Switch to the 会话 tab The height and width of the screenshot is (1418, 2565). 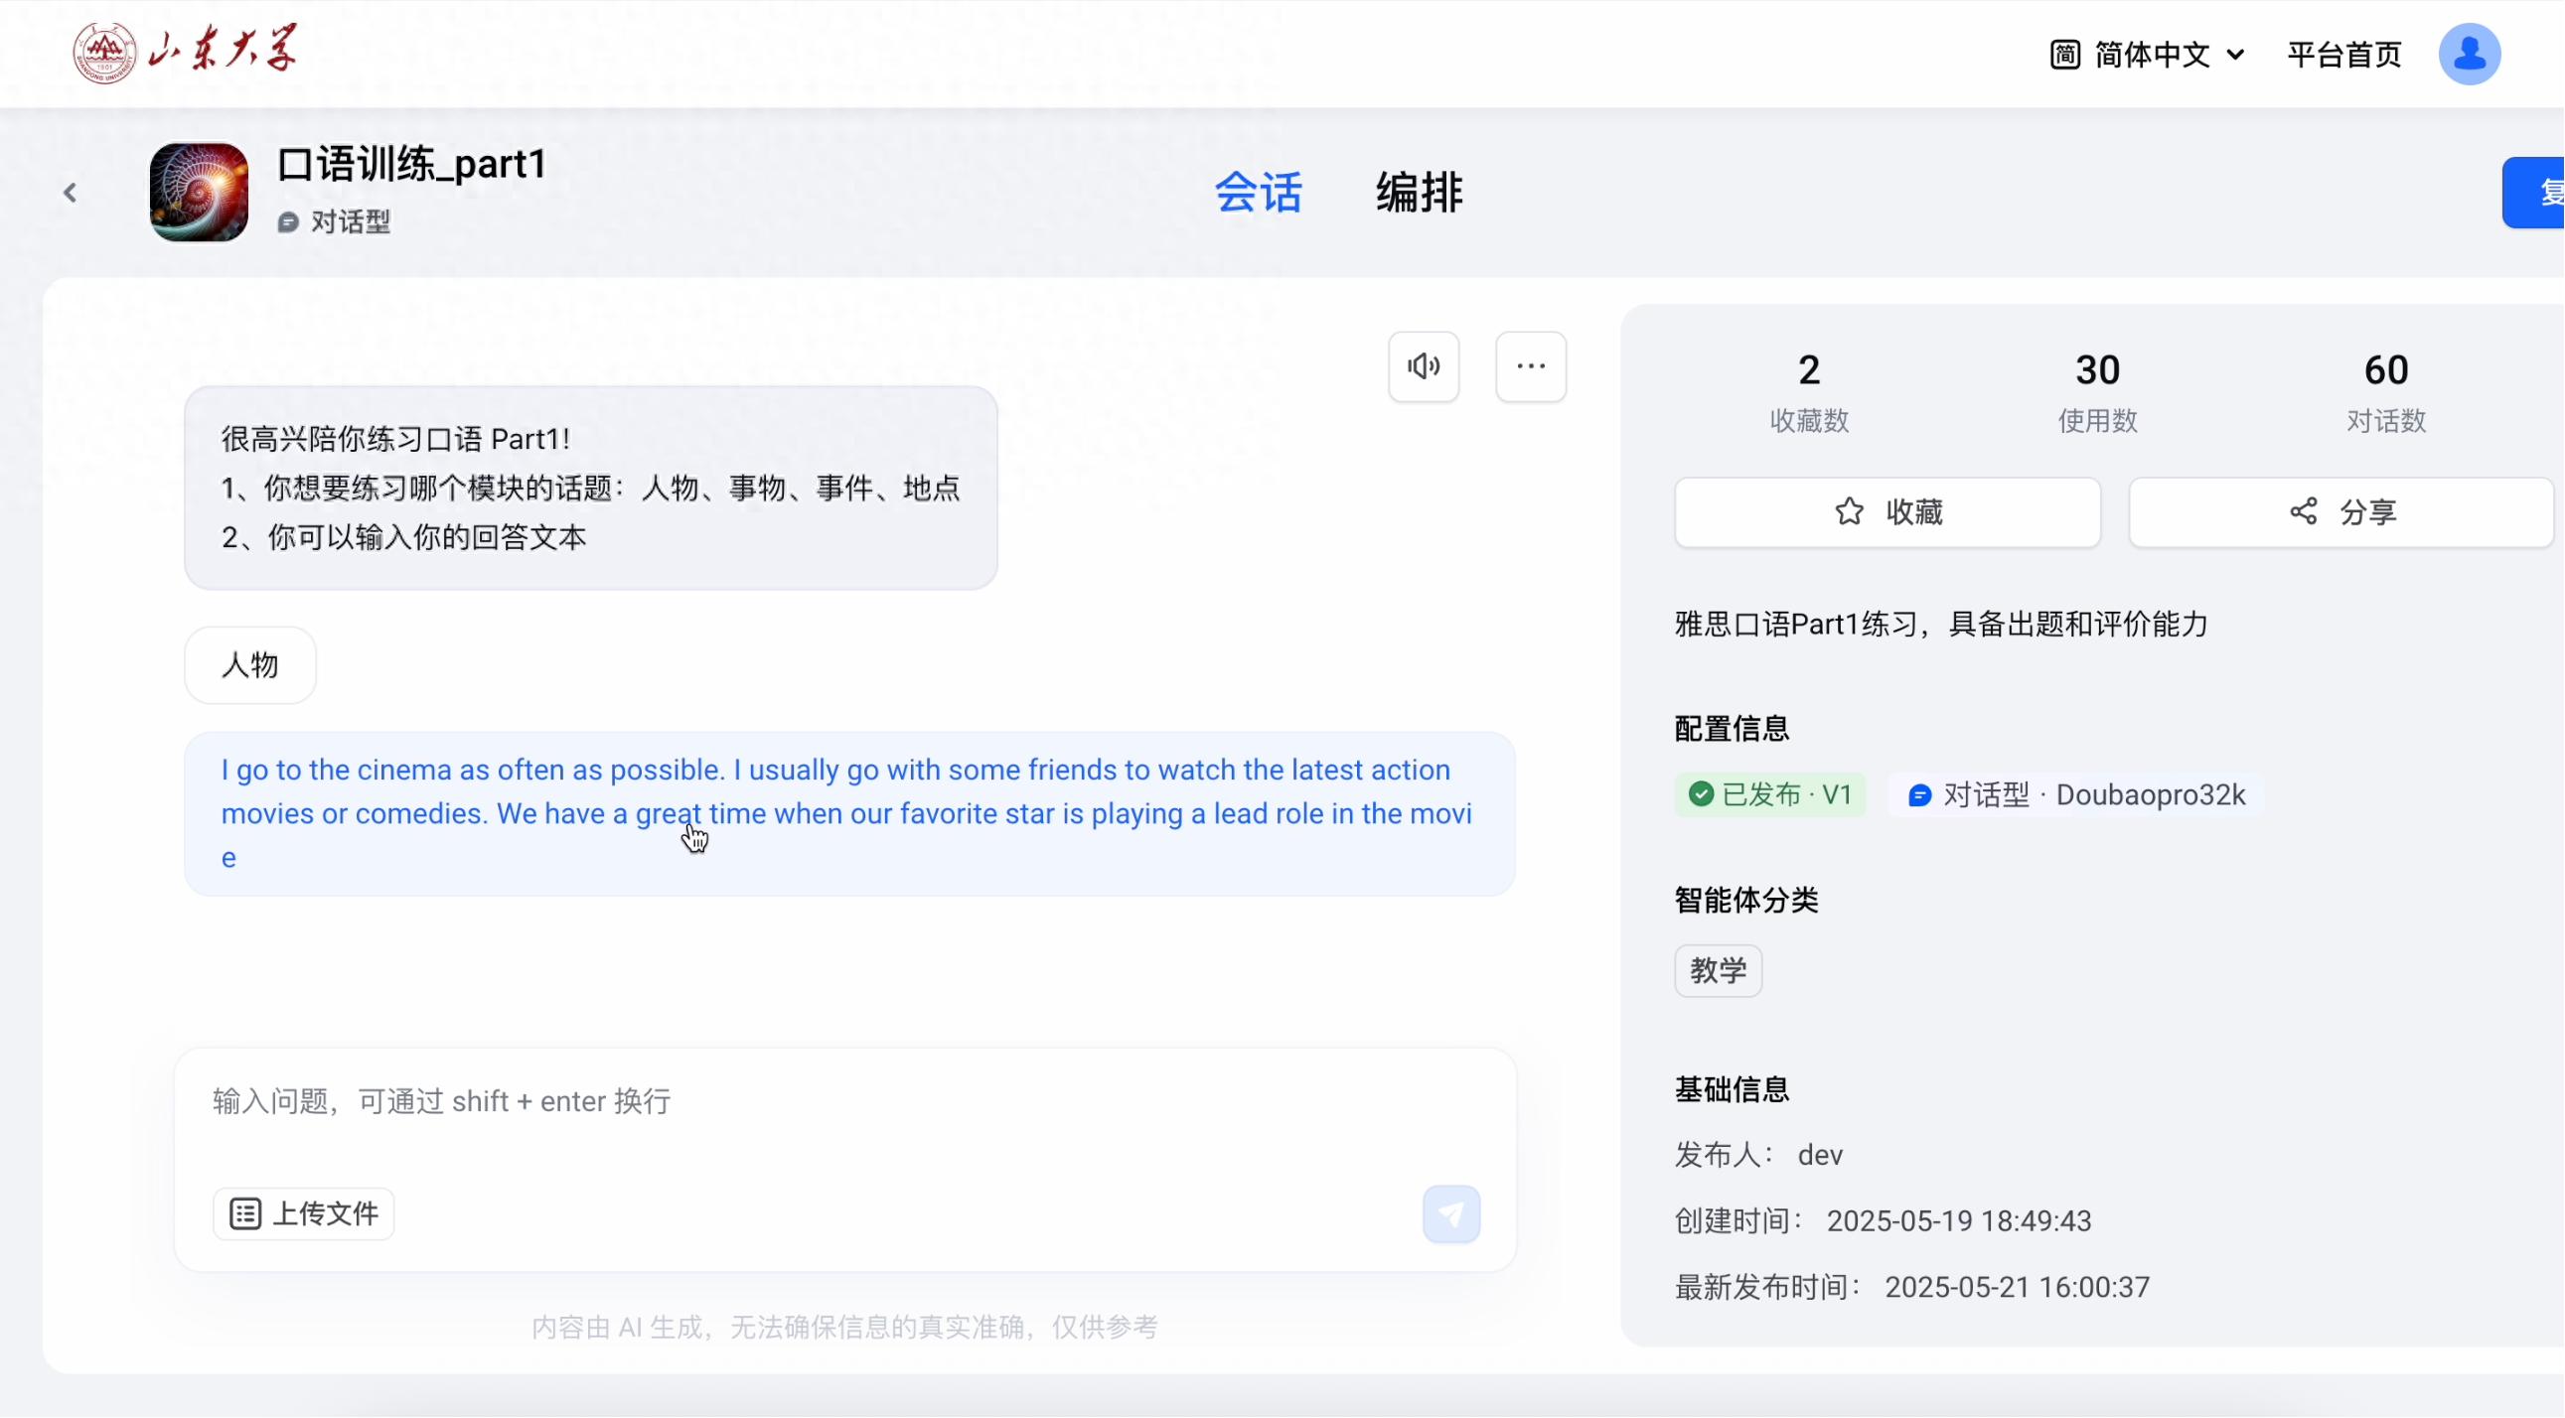point(1258,193)
